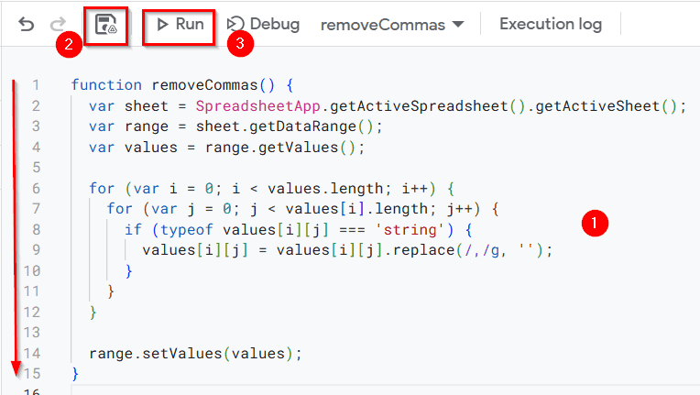The width and height of the screenshot is (700, 395).
Task: Click the 'string' literal on line 8
Action: coord(410,230)
